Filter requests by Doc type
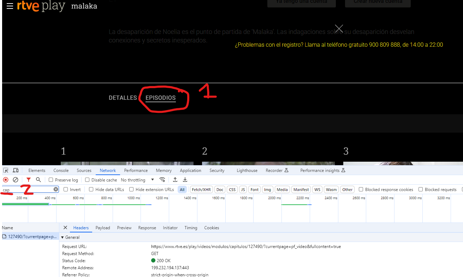 pyautogui.click(x=220, y=190)
